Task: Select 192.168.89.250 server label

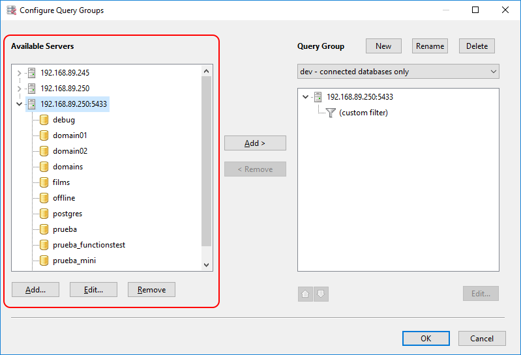Action: tap(65, 88)
